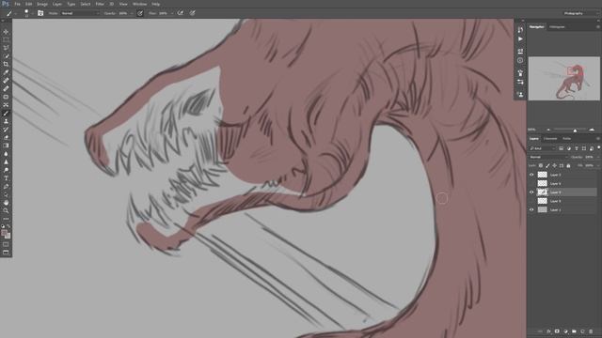
Task: Click the Navigator zoom slider handle
Action: click(575, 131)
